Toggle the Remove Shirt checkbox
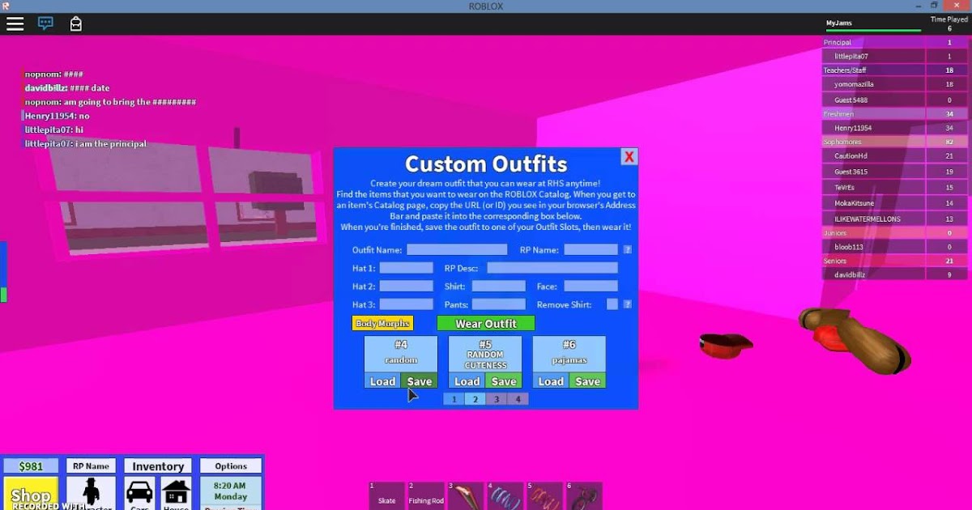This screenshot has height=510, width=972. [612, 304]
